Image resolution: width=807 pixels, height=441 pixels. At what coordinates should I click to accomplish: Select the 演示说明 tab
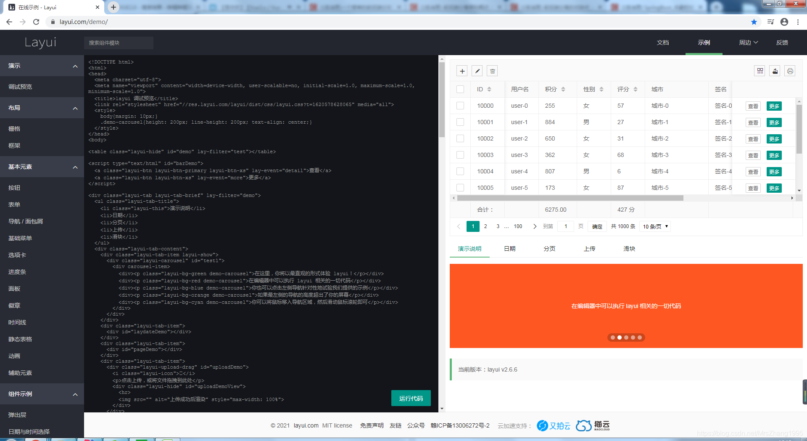click(x=469, y=249)
